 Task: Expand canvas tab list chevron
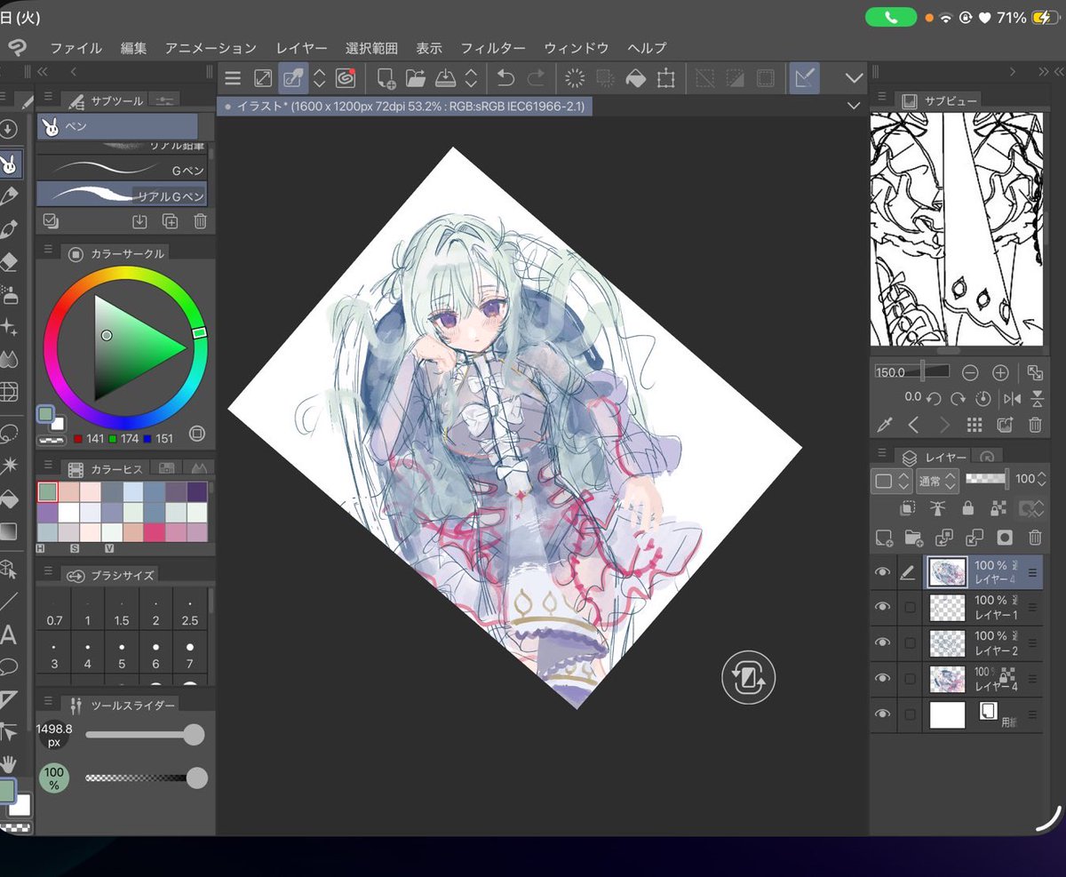854,106
